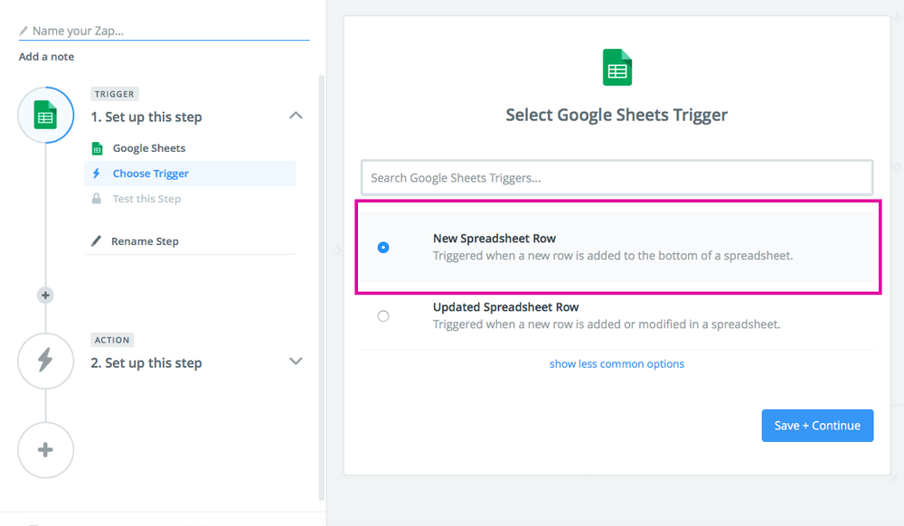The width and height of the screenshot is (904, 526).
Task: Select the Test this Step item
Action: (x=147, y=198)
